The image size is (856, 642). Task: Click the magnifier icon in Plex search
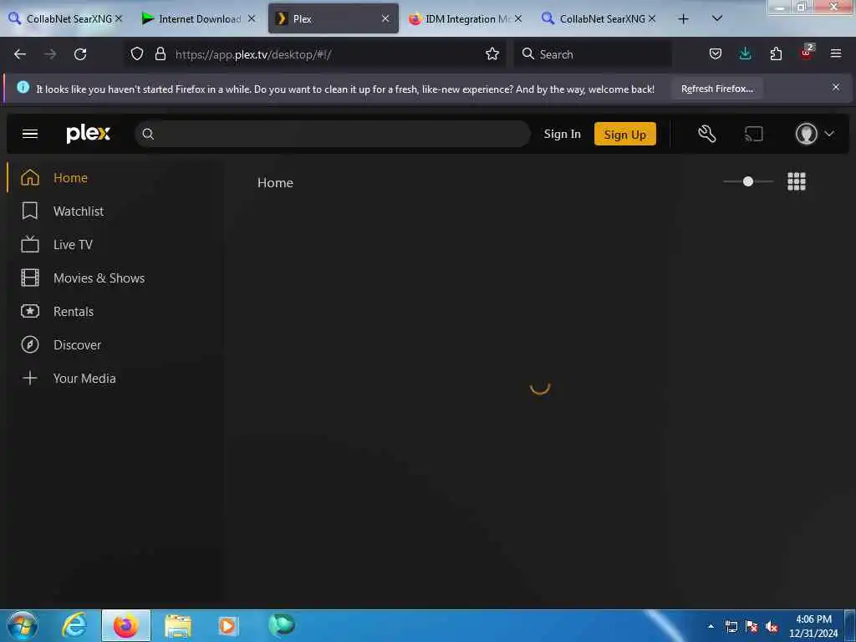148,134
